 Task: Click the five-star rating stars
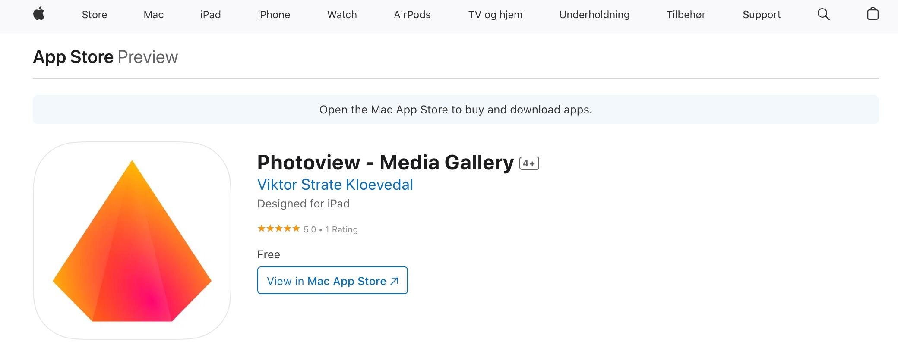(278, 229)
